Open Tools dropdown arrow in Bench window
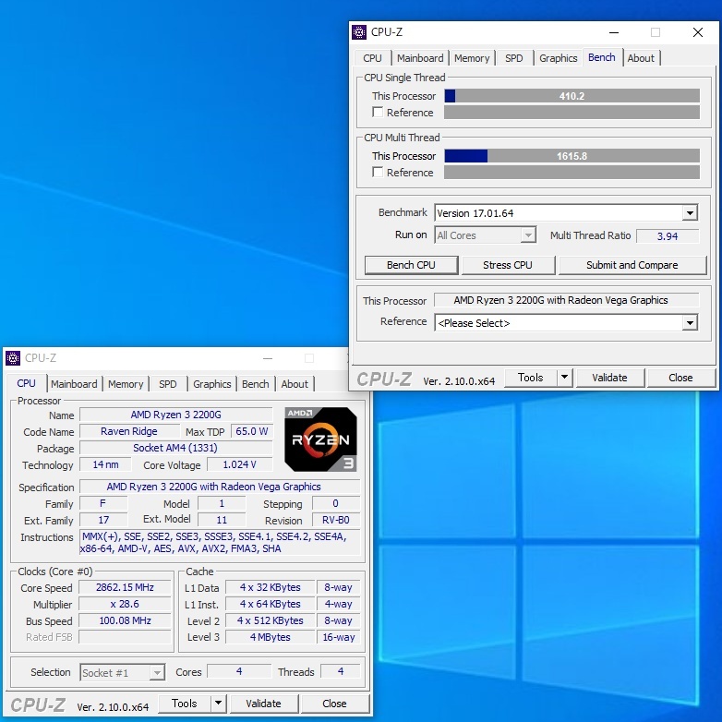 click(564, 378)
